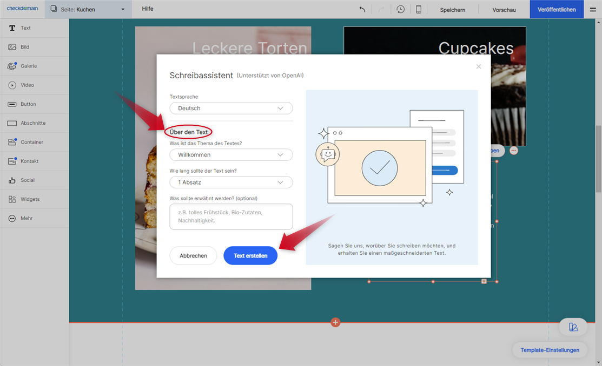
Task: Open the Hilfe menu
Action: [148, 9]
